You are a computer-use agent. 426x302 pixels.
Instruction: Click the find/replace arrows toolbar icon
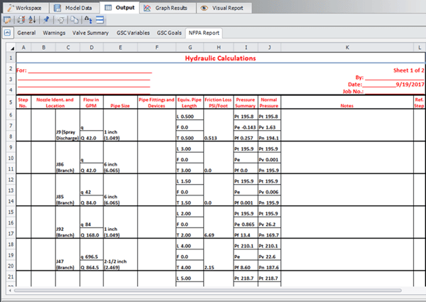point(88,20)
